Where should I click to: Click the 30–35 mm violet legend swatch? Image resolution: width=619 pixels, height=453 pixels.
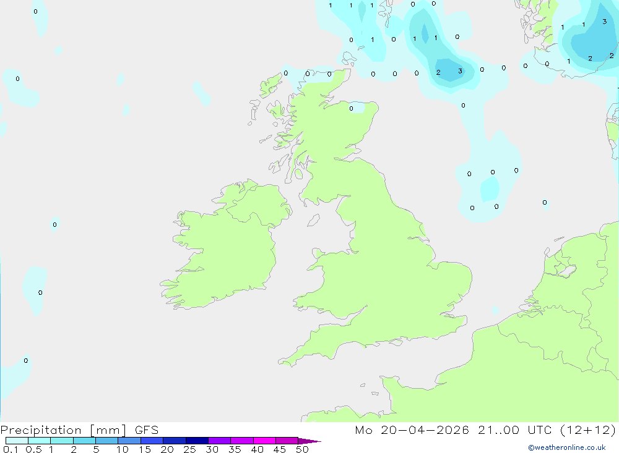click(x=220, y=441)
